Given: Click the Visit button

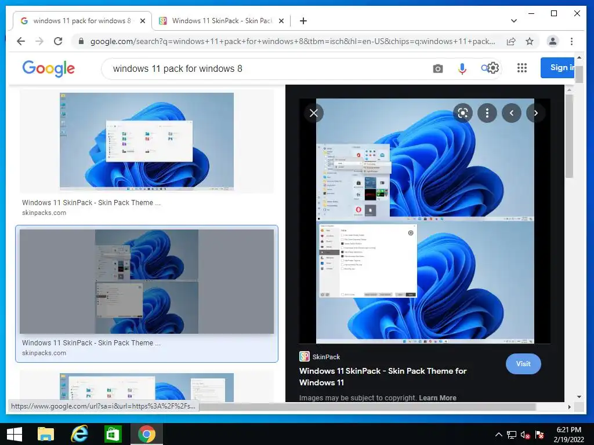Looking at the screenshot, I should 523,364.
